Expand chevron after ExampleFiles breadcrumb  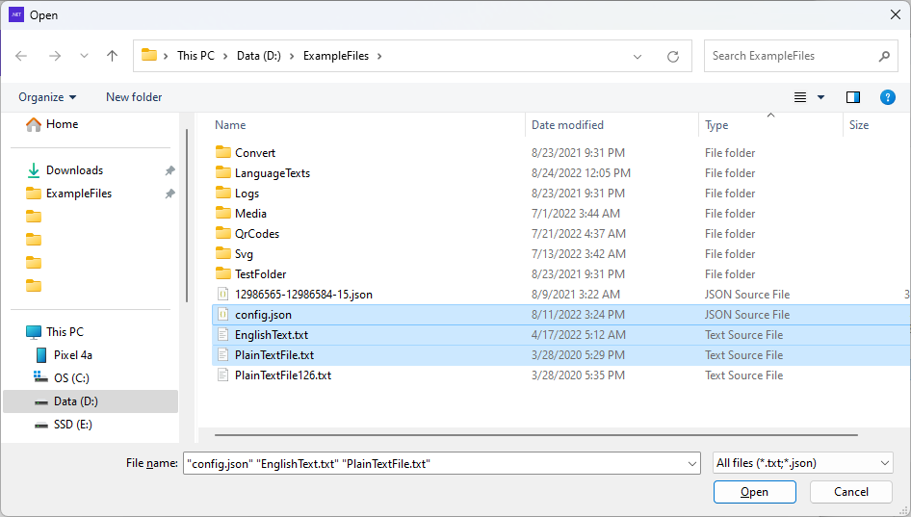pyautogui.click(x=379, y=57)
